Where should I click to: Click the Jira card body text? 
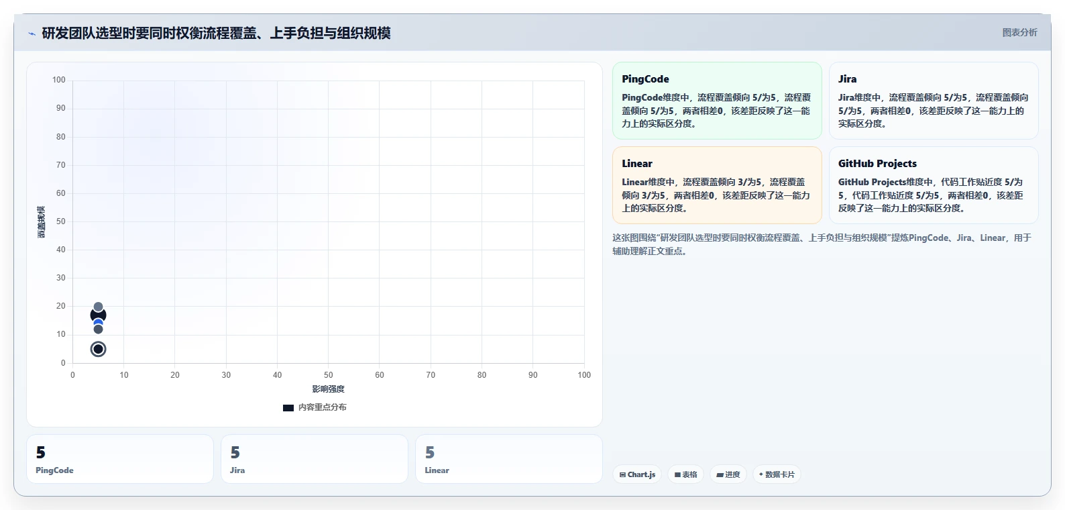[933, 111]
